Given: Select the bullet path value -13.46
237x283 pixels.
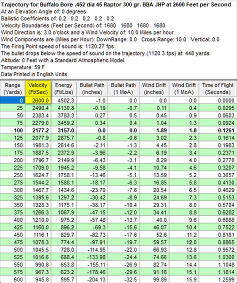Looking at the screenshot, I should (x=92, y=175).
